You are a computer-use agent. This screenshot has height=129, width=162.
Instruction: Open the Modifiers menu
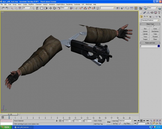tap(31, 5)
